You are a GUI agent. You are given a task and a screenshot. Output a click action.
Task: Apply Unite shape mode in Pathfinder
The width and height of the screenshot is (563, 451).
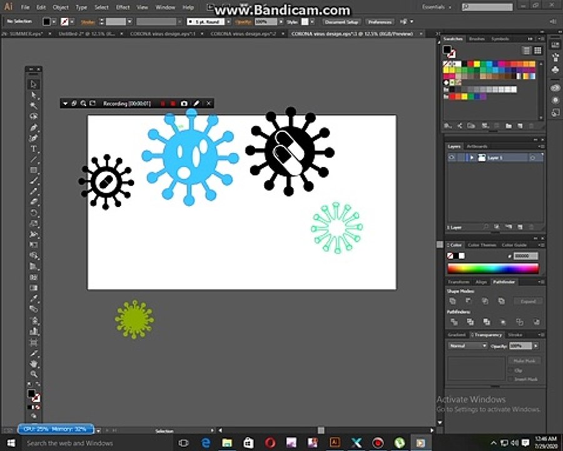pyautogui.click(x=452, y=301)
